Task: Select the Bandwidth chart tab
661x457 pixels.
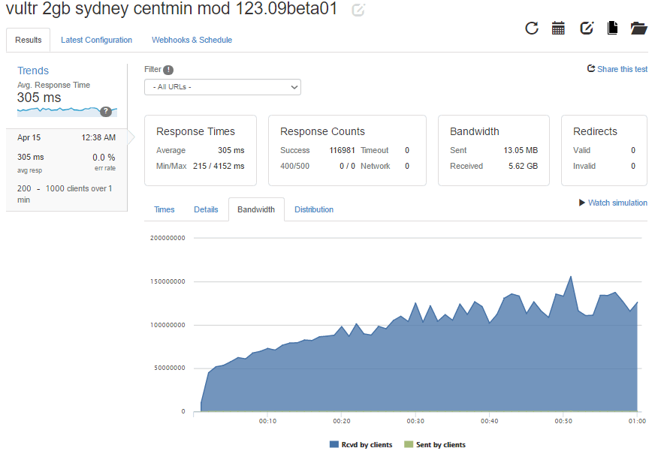Action: pos(256,209)
